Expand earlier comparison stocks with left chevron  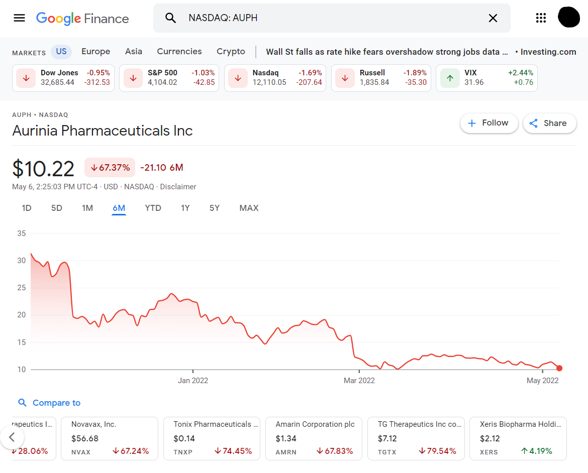(x=12, y=438)
